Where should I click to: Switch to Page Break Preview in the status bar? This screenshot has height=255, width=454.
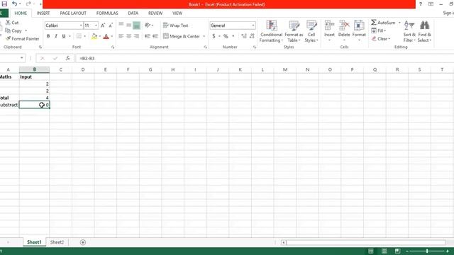pyautogui.click(x=397, y=251)
